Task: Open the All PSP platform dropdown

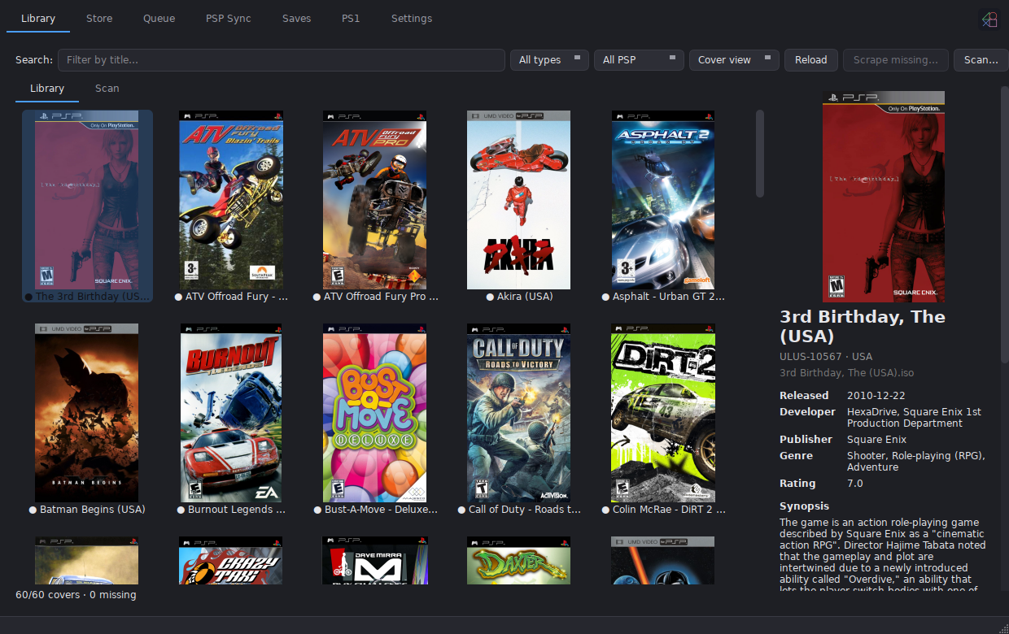Action: point(639,59)
